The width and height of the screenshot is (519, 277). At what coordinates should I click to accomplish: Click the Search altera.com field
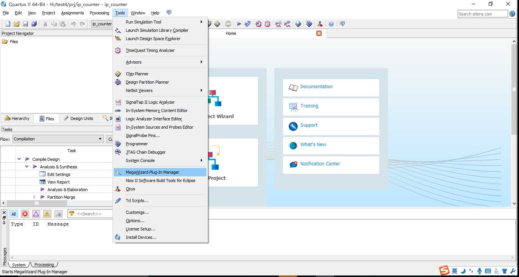(483, 14)
